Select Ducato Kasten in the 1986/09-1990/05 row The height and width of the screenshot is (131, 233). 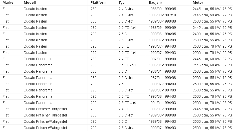pyautogui.click(x=35, y=9)
